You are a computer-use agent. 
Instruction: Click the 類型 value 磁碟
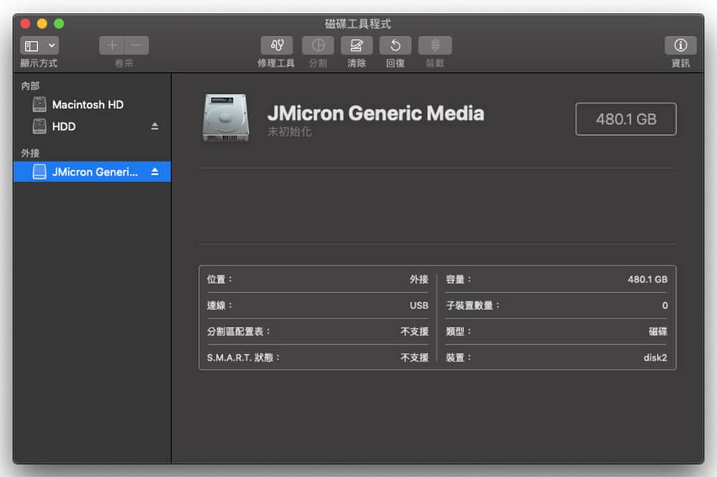point(658,331)
